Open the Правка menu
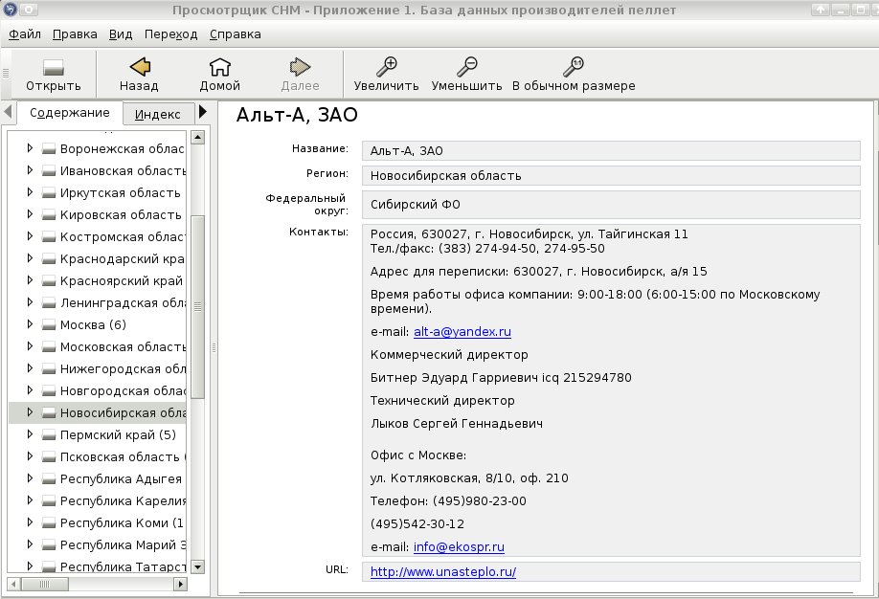This screenshot has height=599, width=879. pyautogui.click(x=75, y=34)
